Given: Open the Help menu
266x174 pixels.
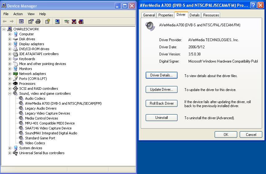Looking at the screenshot, I should [x=43, y=14].
